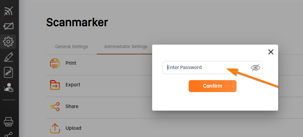Toggle password visibility eye icon

point(255,68)
